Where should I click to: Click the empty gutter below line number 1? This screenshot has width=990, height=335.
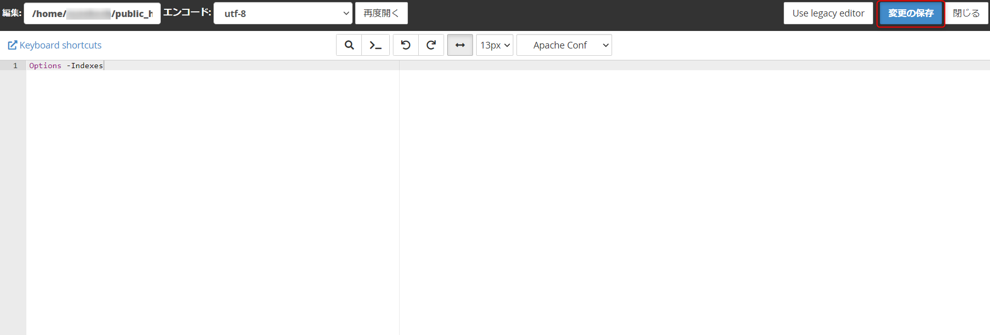pos(13,196)
